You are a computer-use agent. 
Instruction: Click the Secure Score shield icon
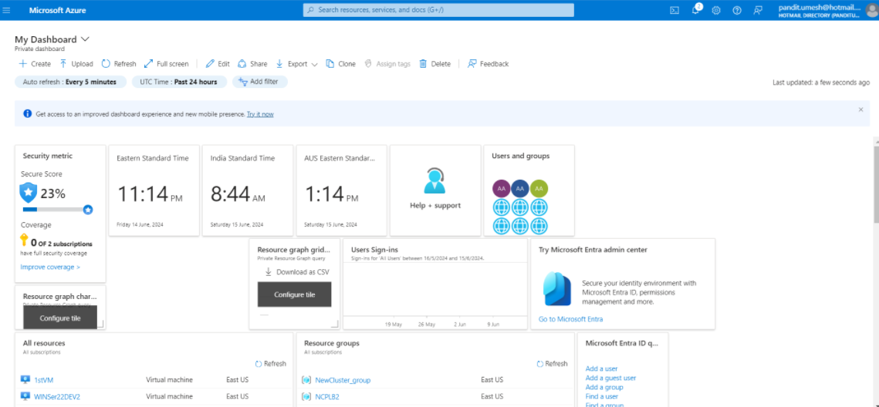pos(28,193)
